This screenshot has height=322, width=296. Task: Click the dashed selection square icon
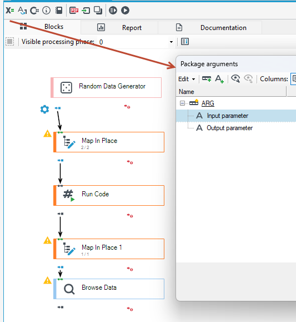[9, 42]
